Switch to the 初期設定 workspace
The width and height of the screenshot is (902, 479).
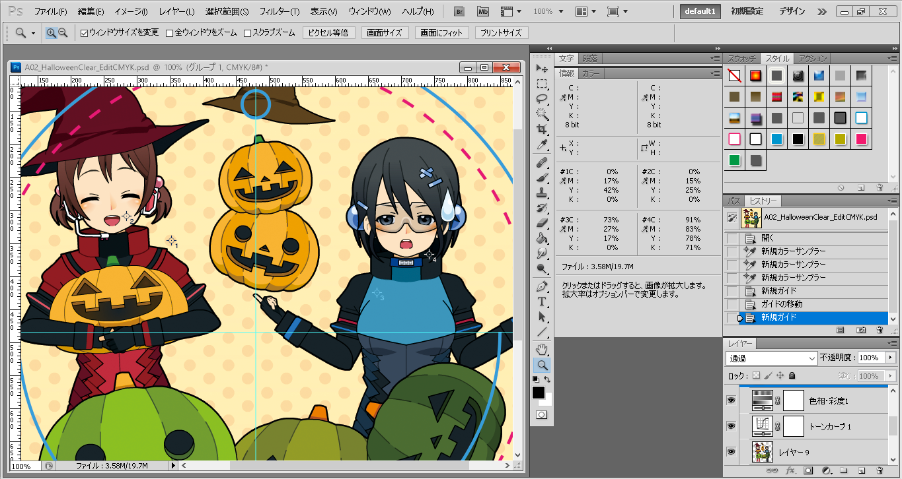747,12
